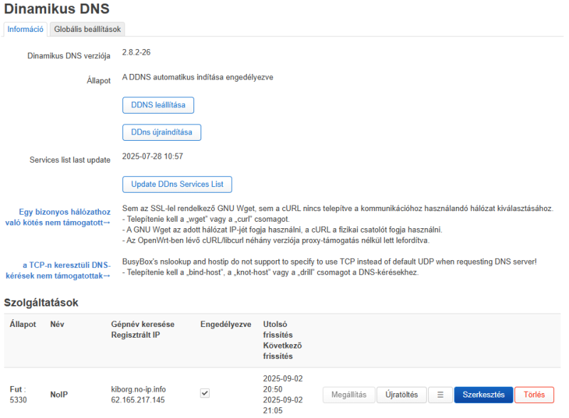The width and height of the screenshot is (569, 418).
Task: Click the NoIP service name
Action: click(x=59, y=395)
